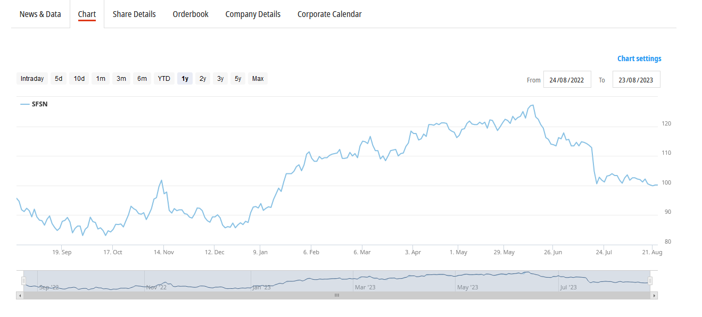Viewport: 702px width, 317px height.
Task: Set chart range to 5y
Action: coord(238,79)
